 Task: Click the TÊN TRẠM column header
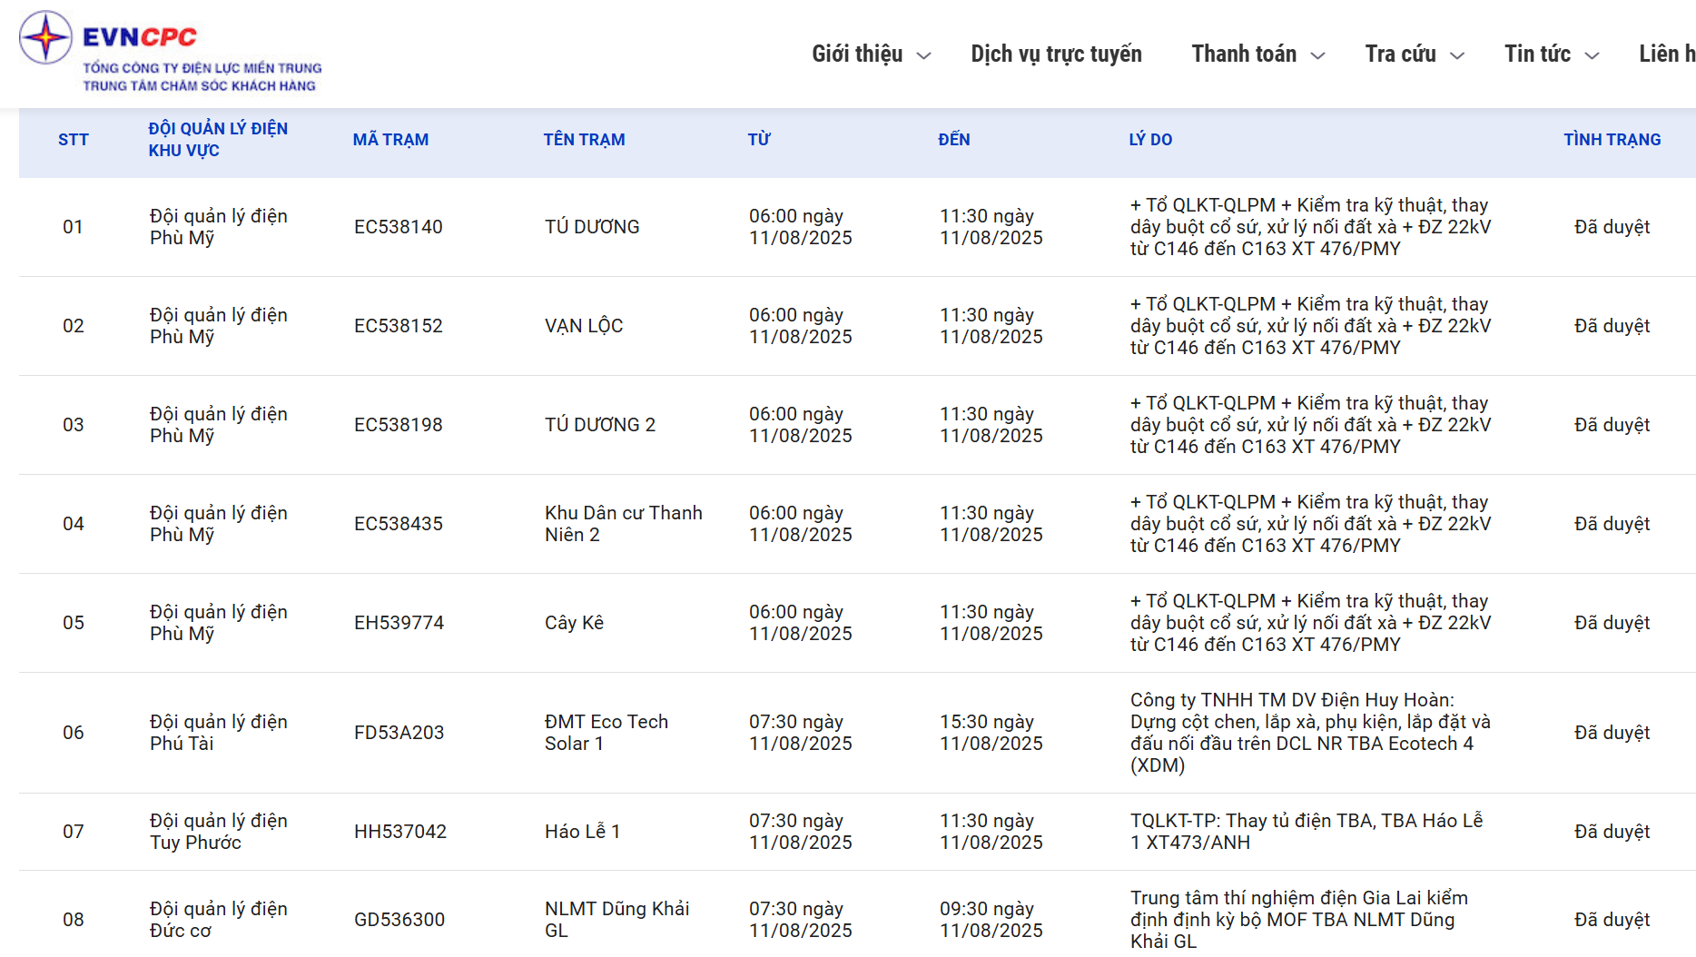click(584, 140)
